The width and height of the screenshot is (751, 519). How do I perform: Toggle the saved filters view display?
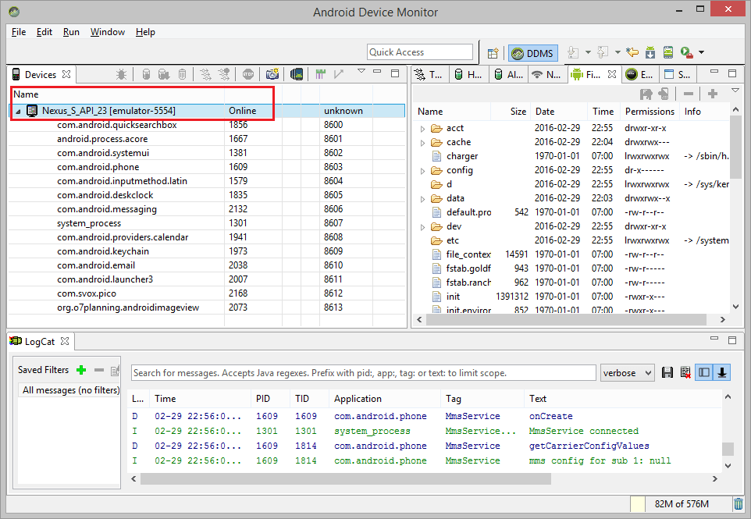tap(703, 372)
